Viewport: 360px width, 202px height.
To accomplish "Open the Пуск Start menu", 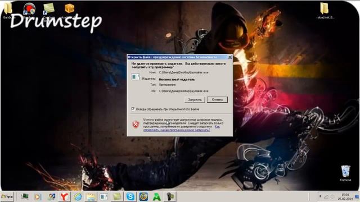I will [x=7, y=196].
